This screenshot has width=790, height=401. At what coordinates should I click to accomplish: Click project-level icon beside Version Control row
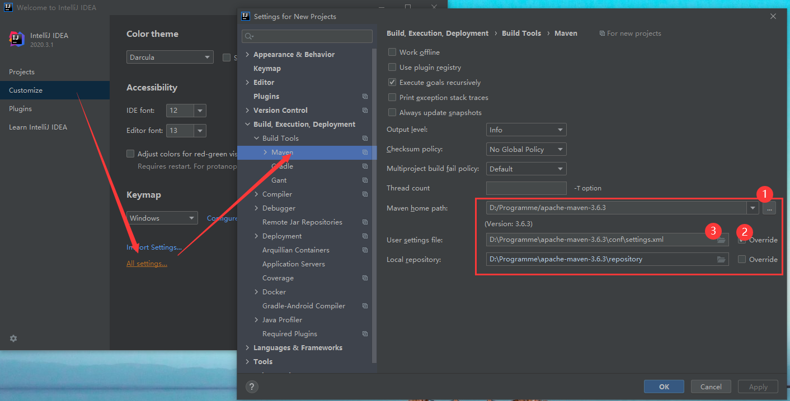pos(365,111)
